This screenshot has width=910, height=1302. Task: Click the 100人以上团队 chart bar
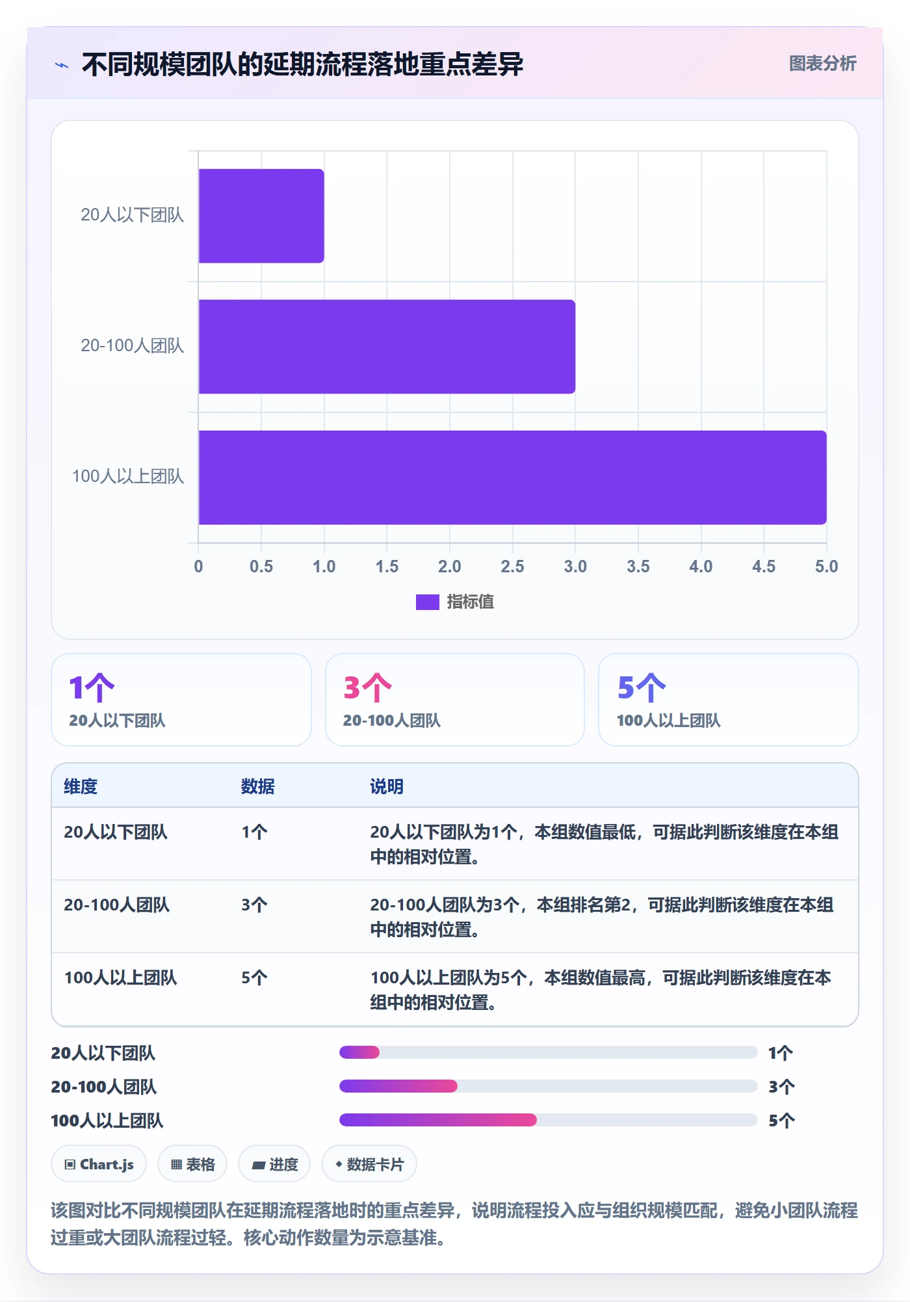(512, 477)
